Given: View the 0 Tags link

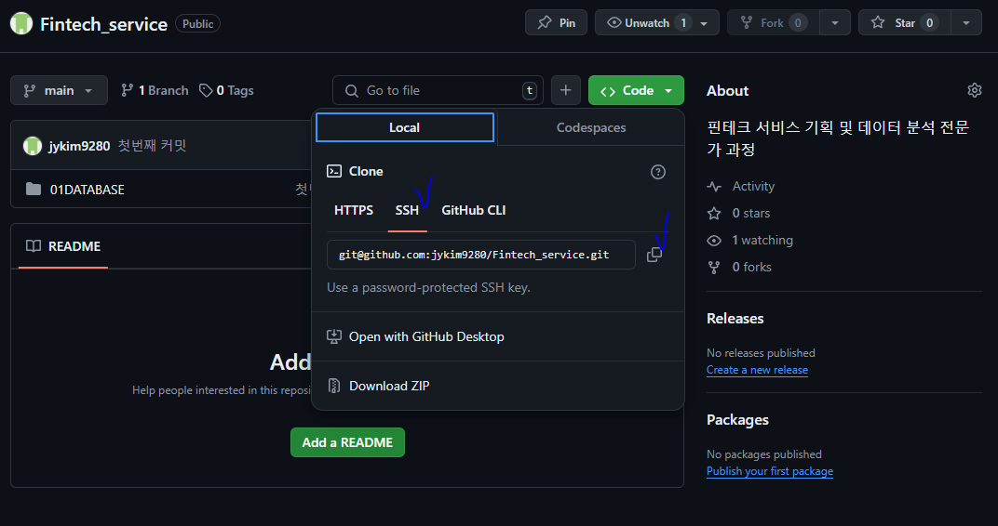Looking at the screenshot, I should click(x=226, y=90).
